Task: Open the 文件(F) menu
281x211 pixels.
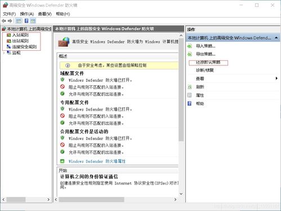Action: 9,14
